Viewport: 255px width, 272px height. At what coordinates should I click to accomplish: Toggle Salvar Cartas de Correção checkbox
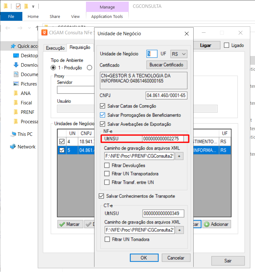coord(103,106)
